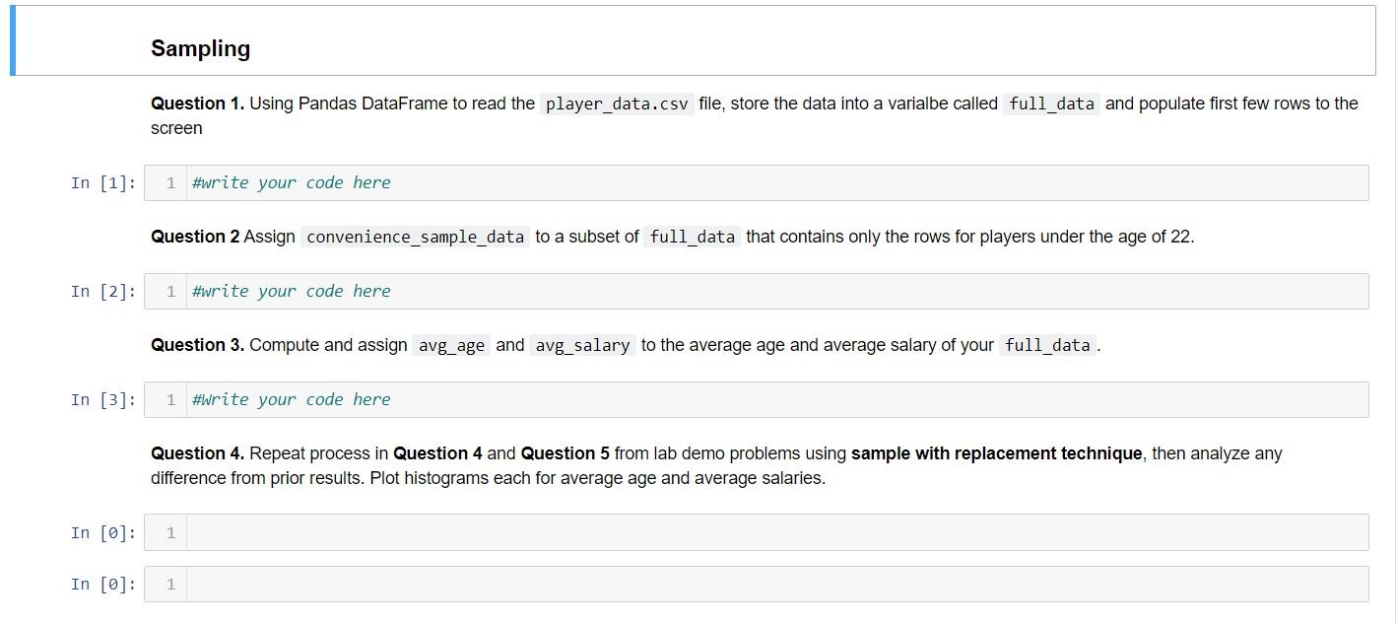Click the In [2]: prompt label
Viewport: 1396px width, 623px height.
point(101,291)
